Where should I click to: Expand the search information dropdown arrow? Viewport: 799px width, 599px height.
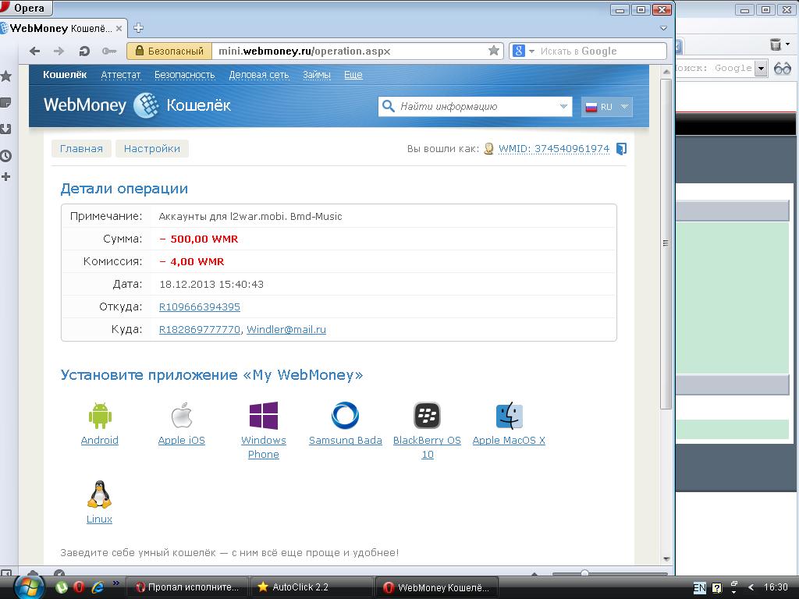click(564, 107)
